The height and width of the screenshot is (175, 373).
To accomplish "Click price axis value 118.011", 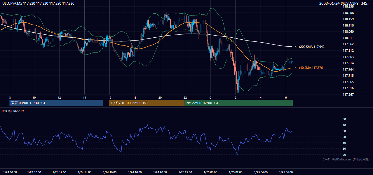I will click(348, 38).
